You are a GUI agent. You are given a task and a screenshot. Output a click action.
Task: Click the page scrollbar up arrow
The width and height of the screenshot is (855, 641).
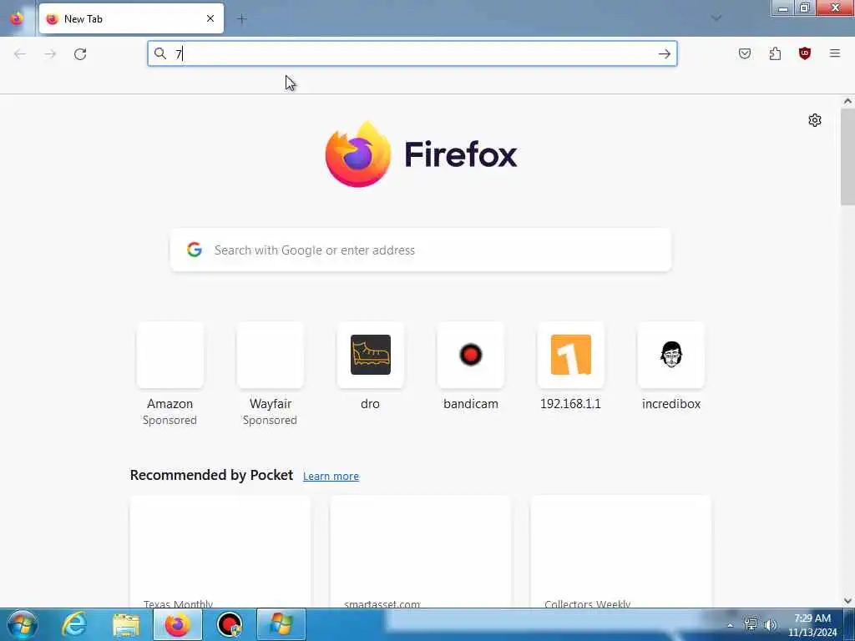847,101
